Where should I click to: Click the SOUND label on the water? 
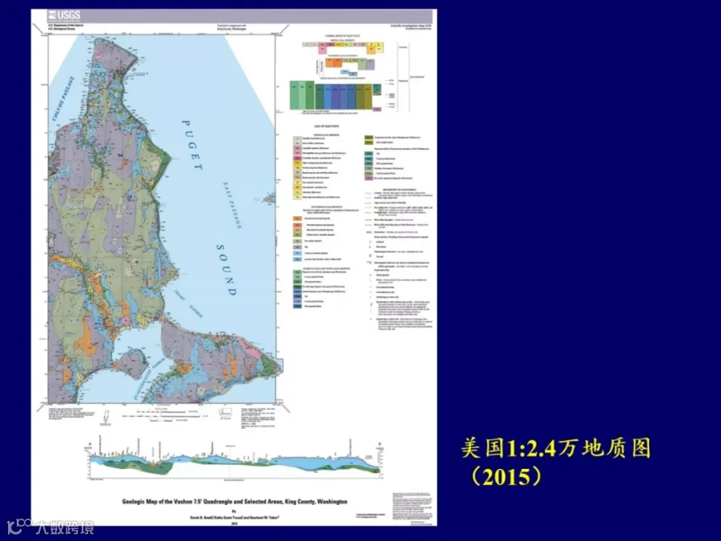(x=226, y=269)
